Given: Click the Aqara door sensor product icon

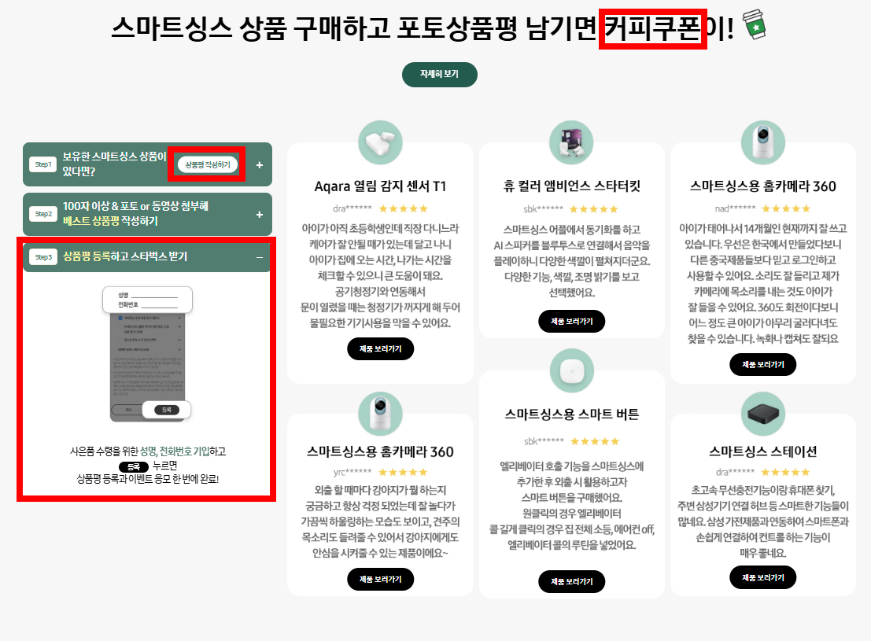Looking at the screenshot, I should tap(381, 142).
